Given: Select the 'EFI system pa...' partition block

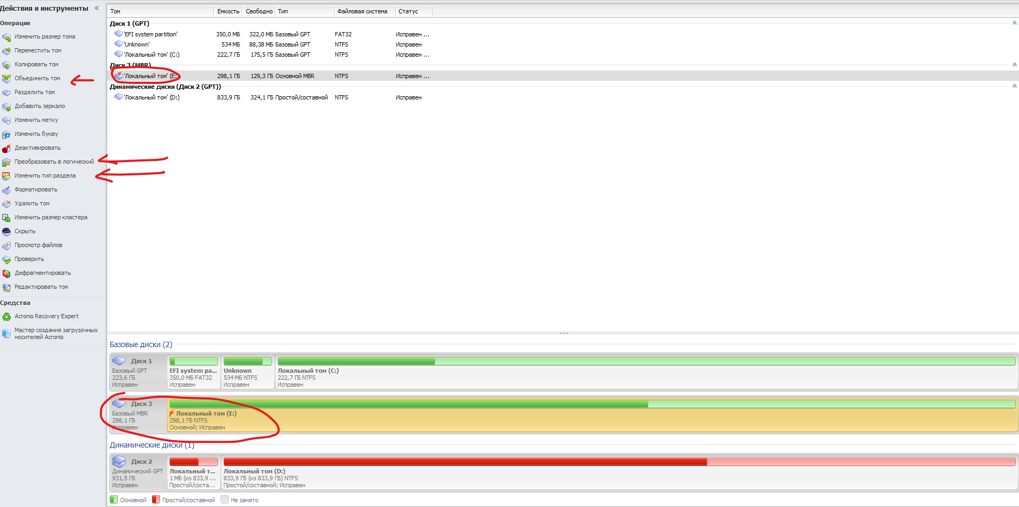Looking at the screenshot, I should pos(194,372).
